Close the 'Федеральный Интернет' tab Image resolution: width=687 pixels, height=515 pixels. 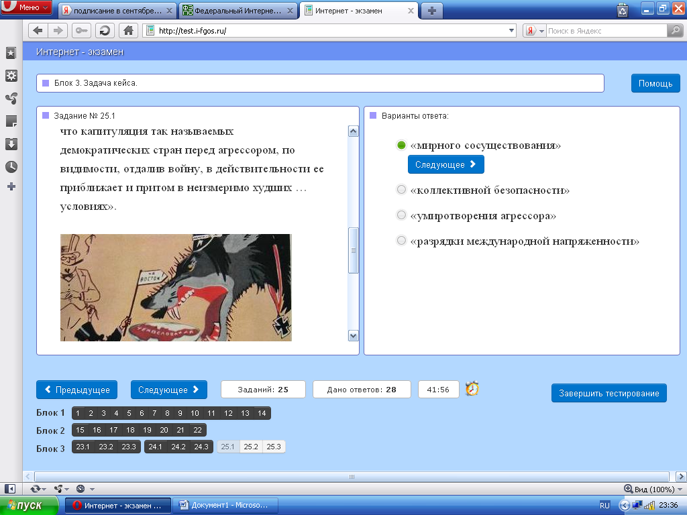pyautogui.click(x=290, y=11)
